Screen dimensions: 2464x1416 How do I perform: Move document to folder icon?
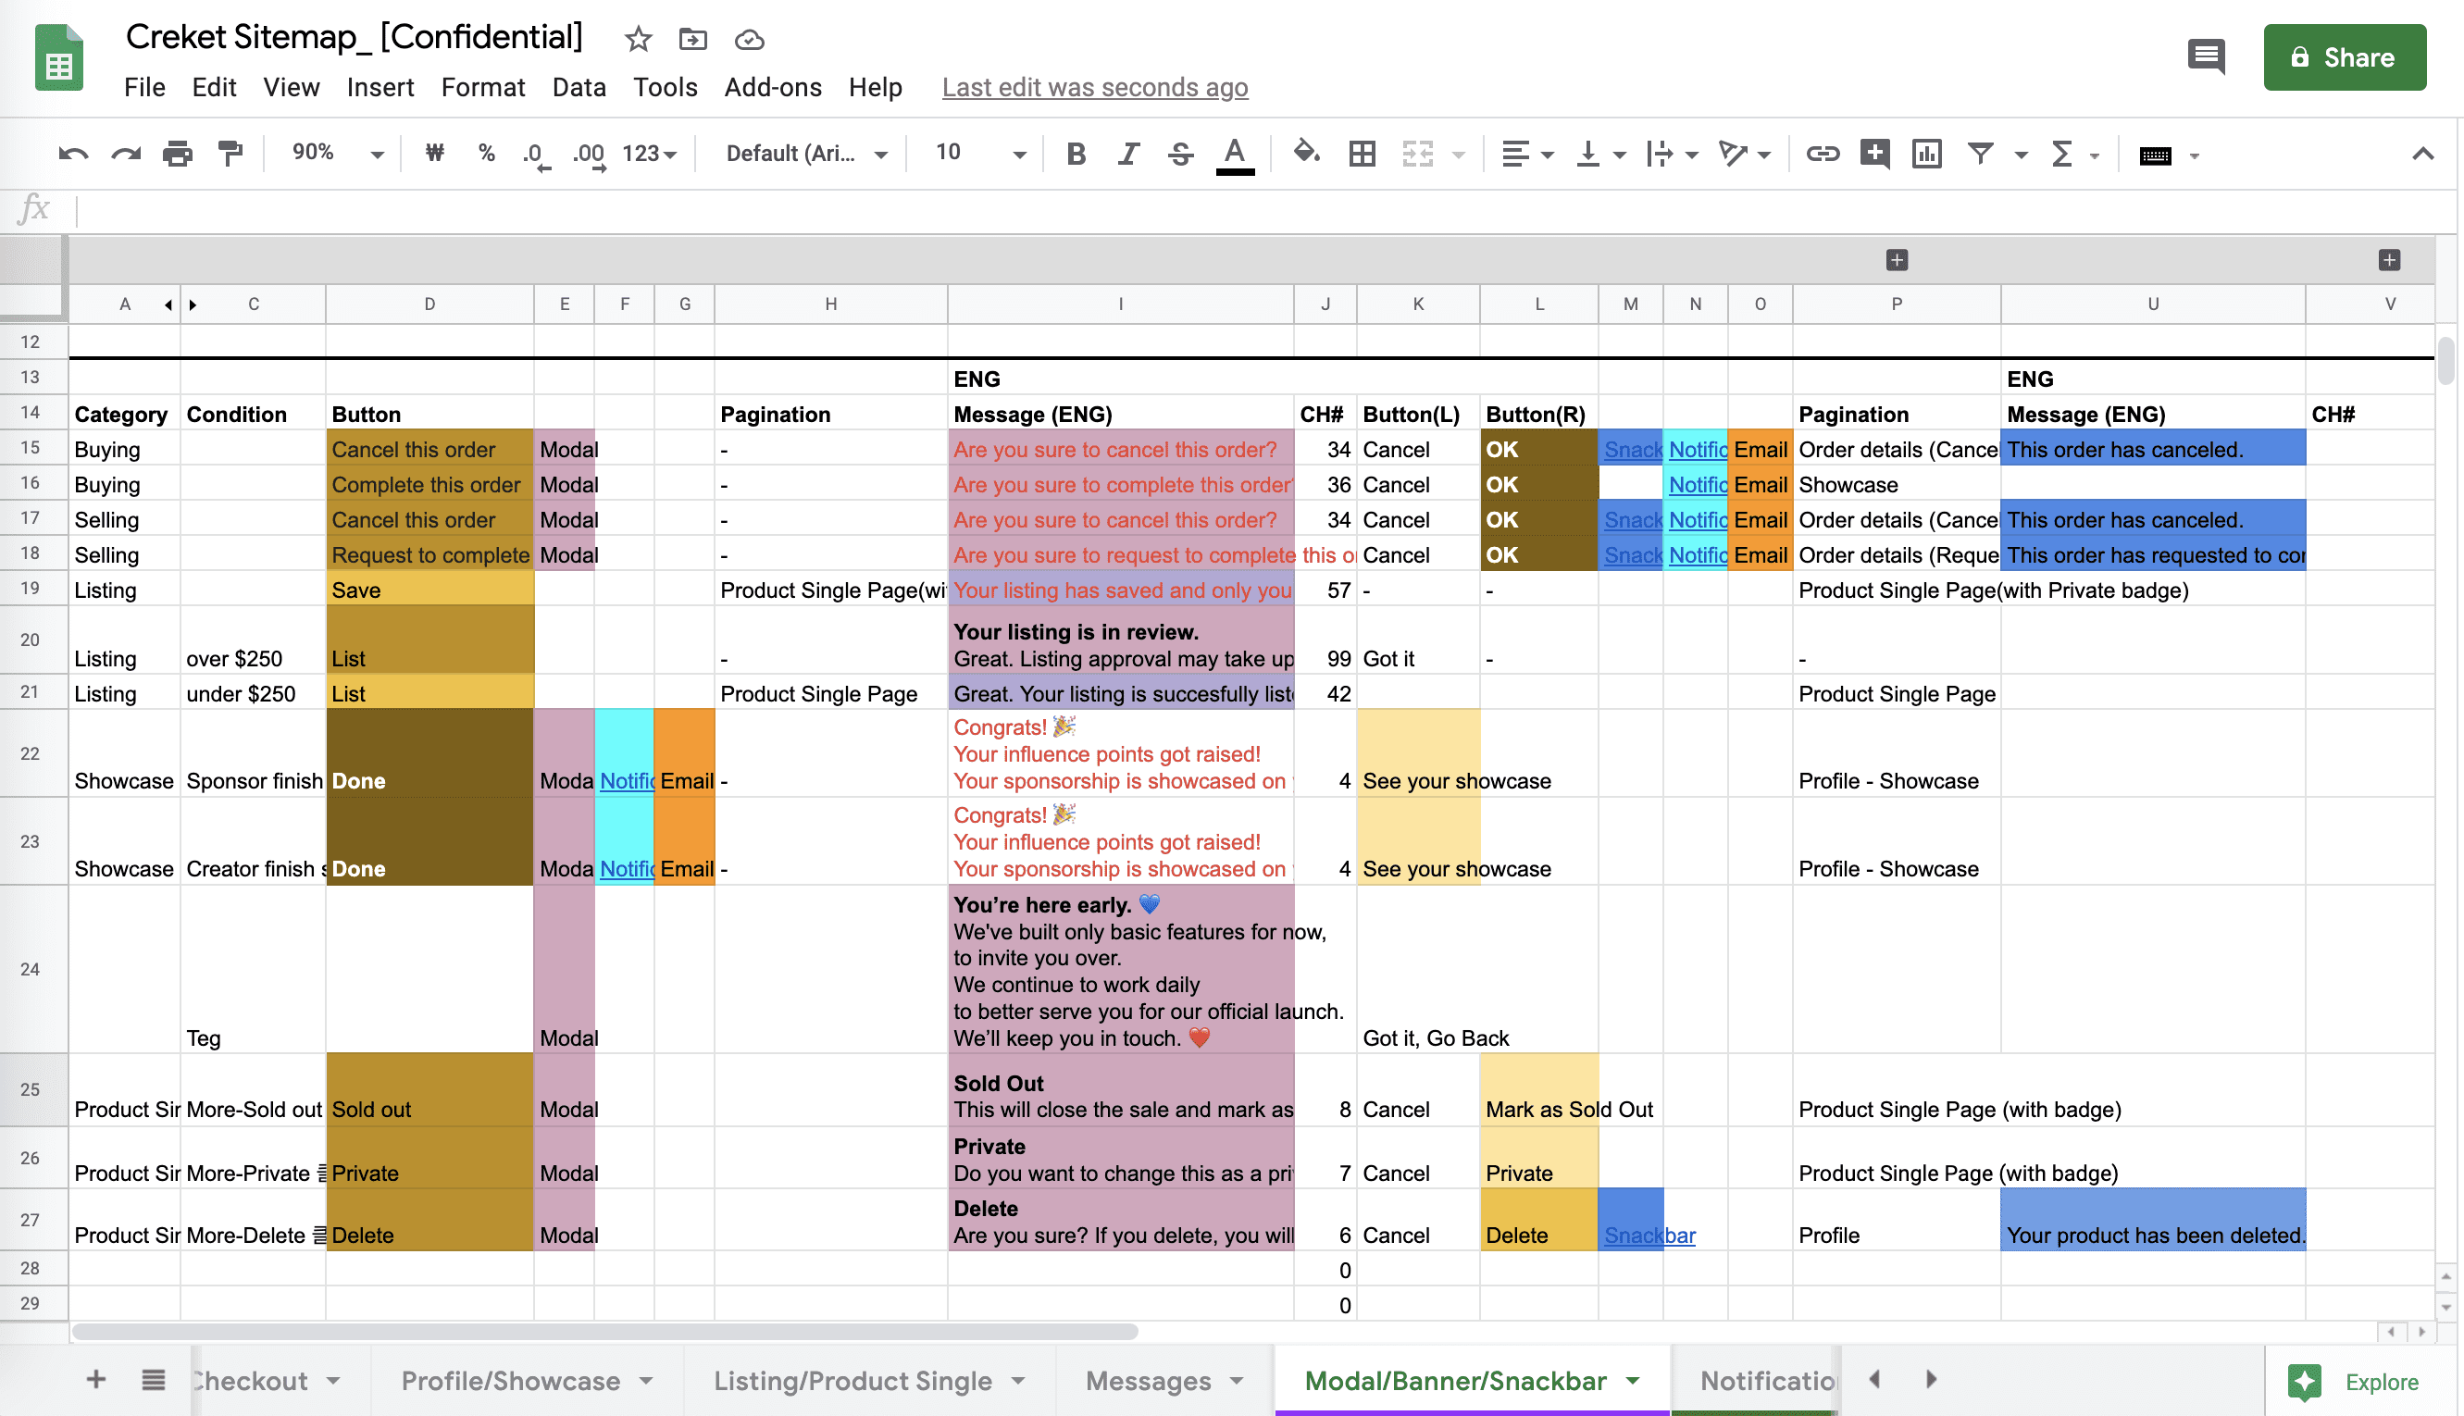pos(692,39)
